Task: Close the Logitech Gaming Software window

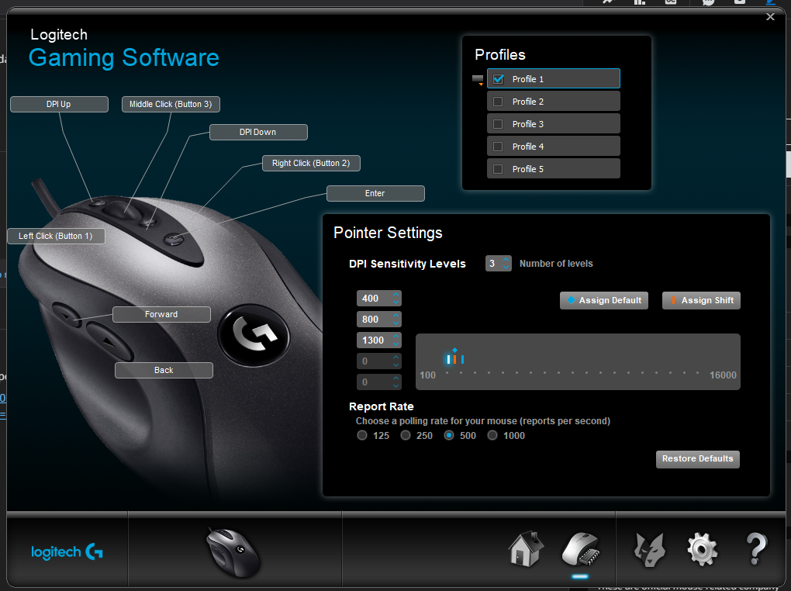Action: 770,17
